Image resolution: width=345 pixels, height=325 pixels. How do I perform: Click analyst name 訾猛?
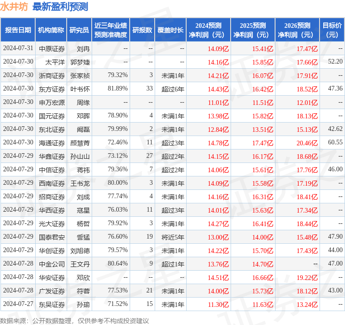83,237
